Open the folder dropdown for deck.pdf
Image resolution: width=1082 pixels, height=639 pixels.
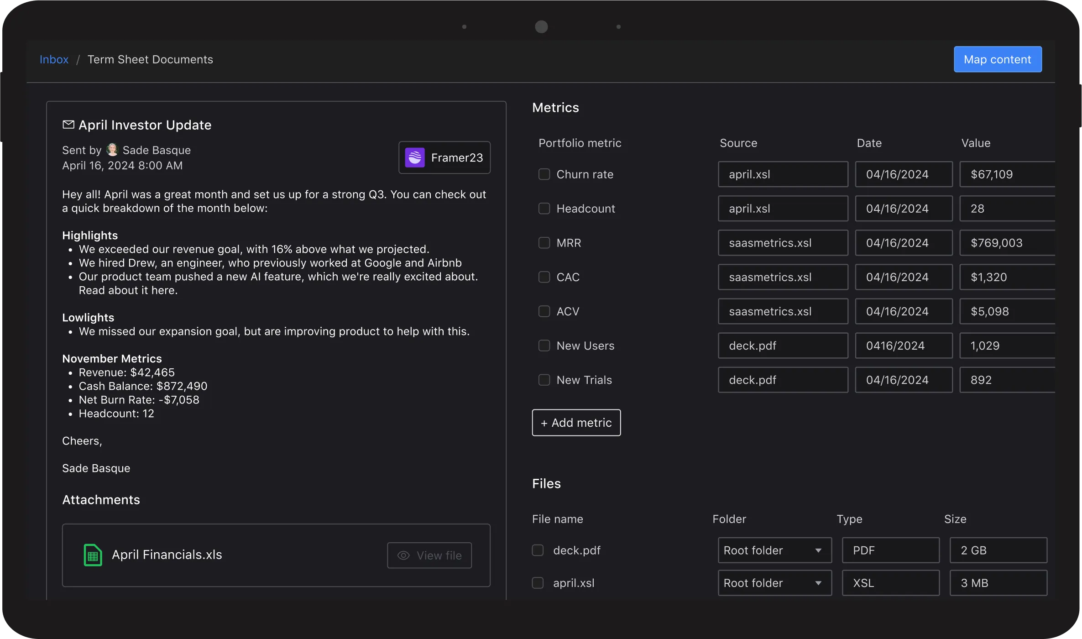click(774, 550)
